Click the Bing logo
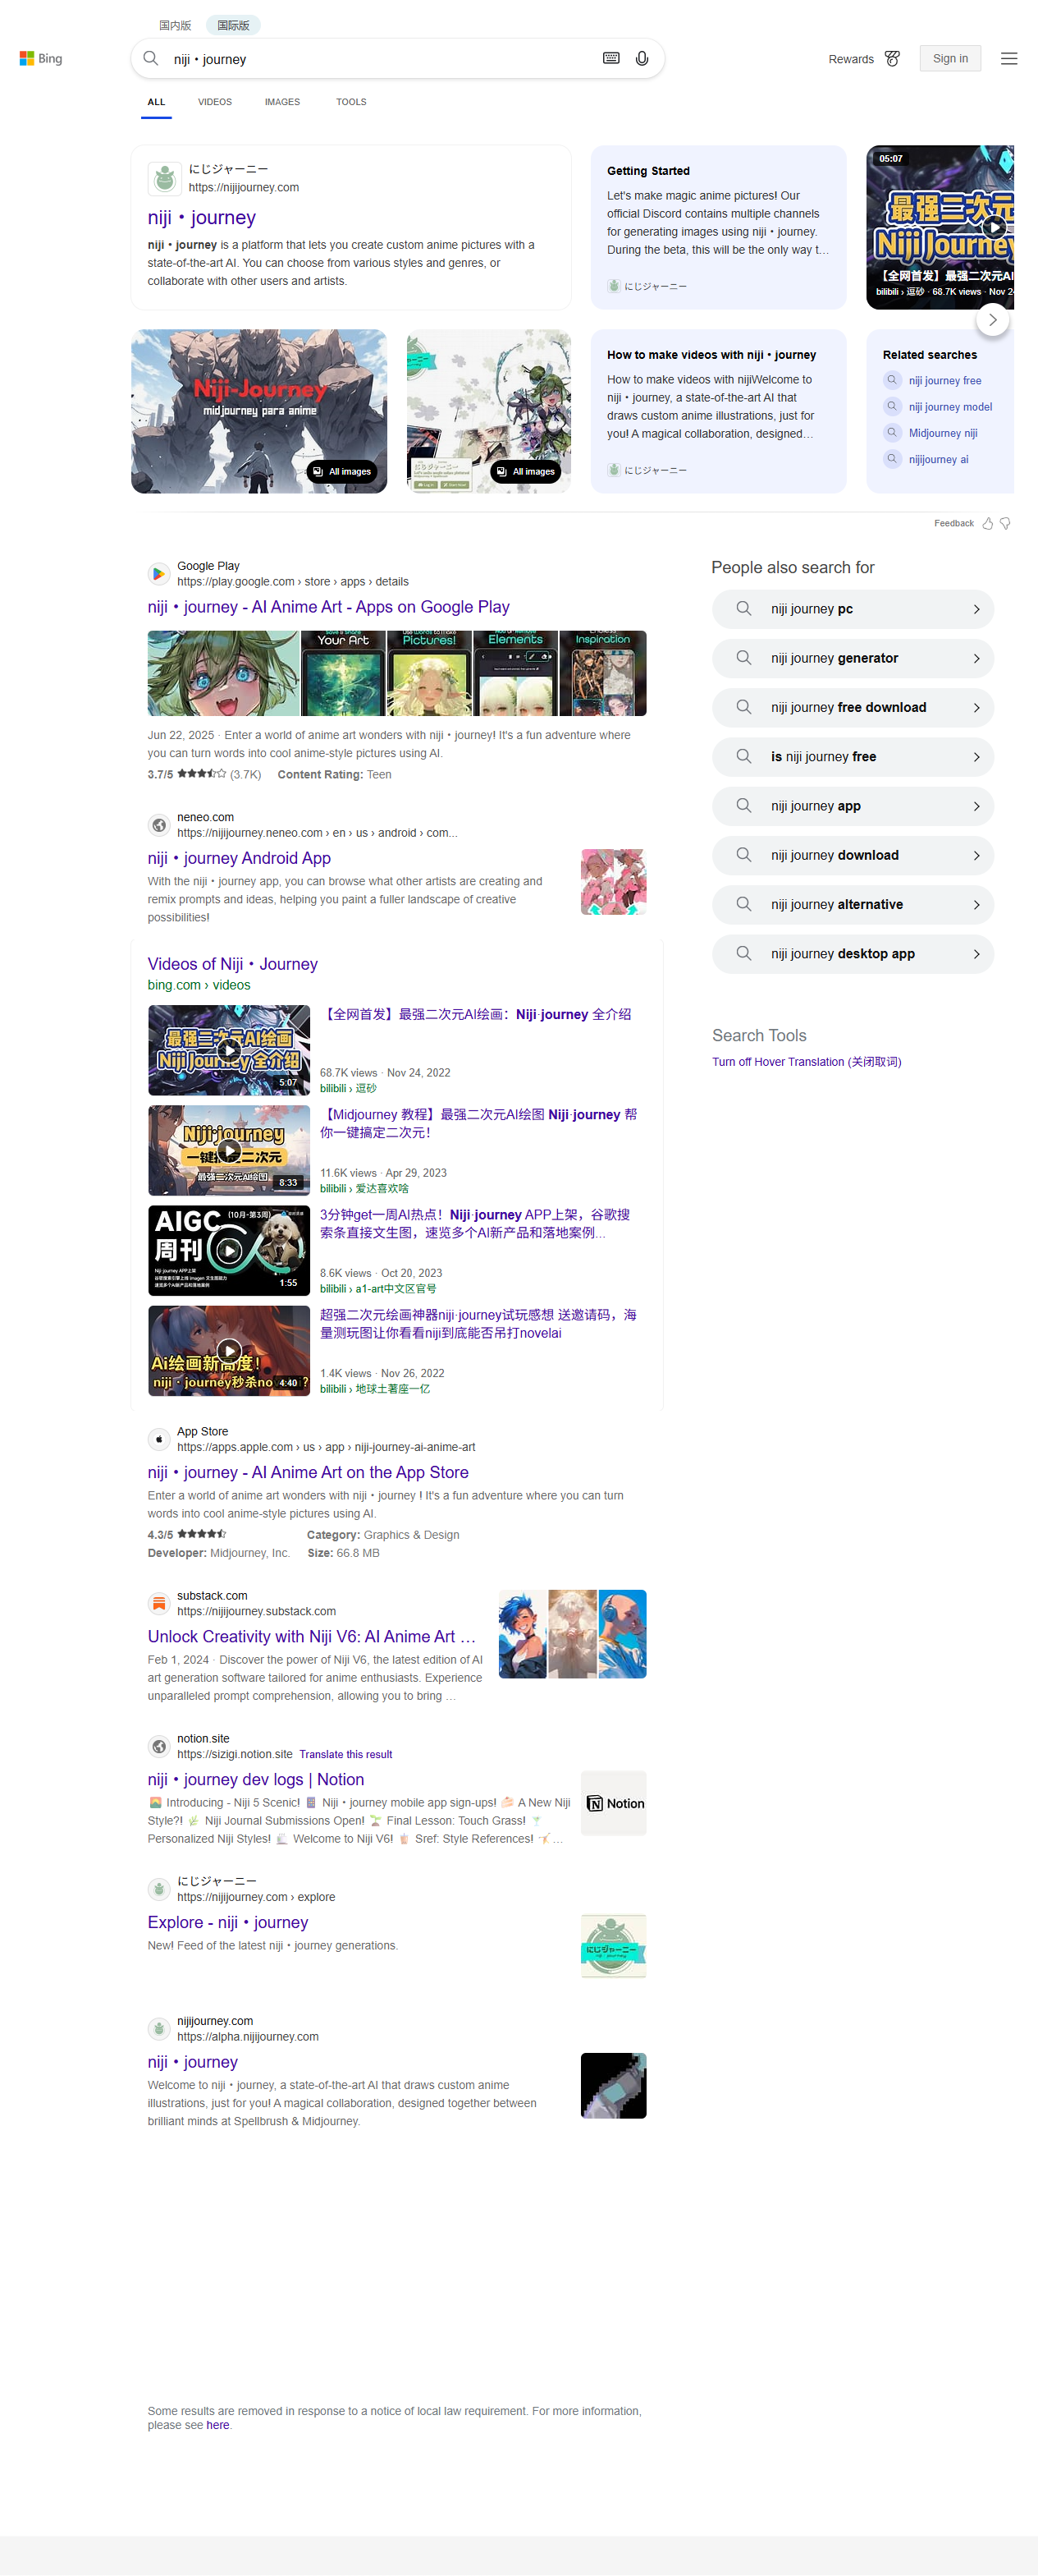The image size is (1038, 2576). 41,59
